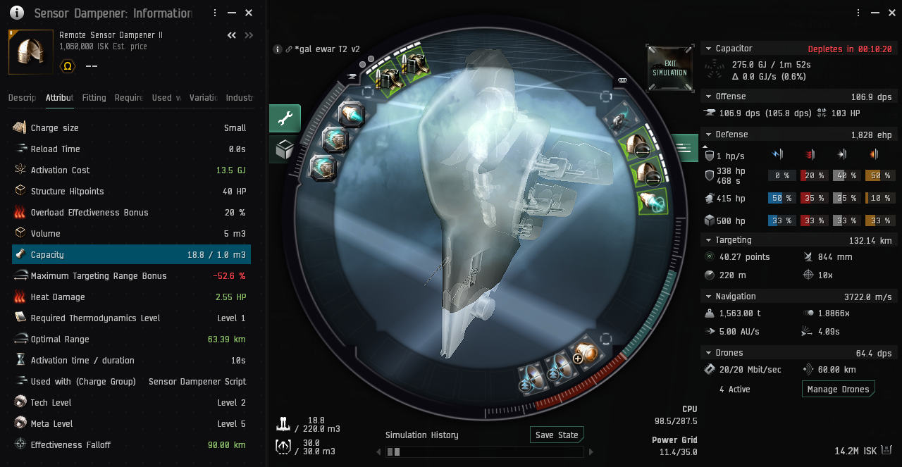The width and height of the screenshot is (902, 467).
Task: Click the Simulation History slider bar
Action: click(x=488, y=452)
